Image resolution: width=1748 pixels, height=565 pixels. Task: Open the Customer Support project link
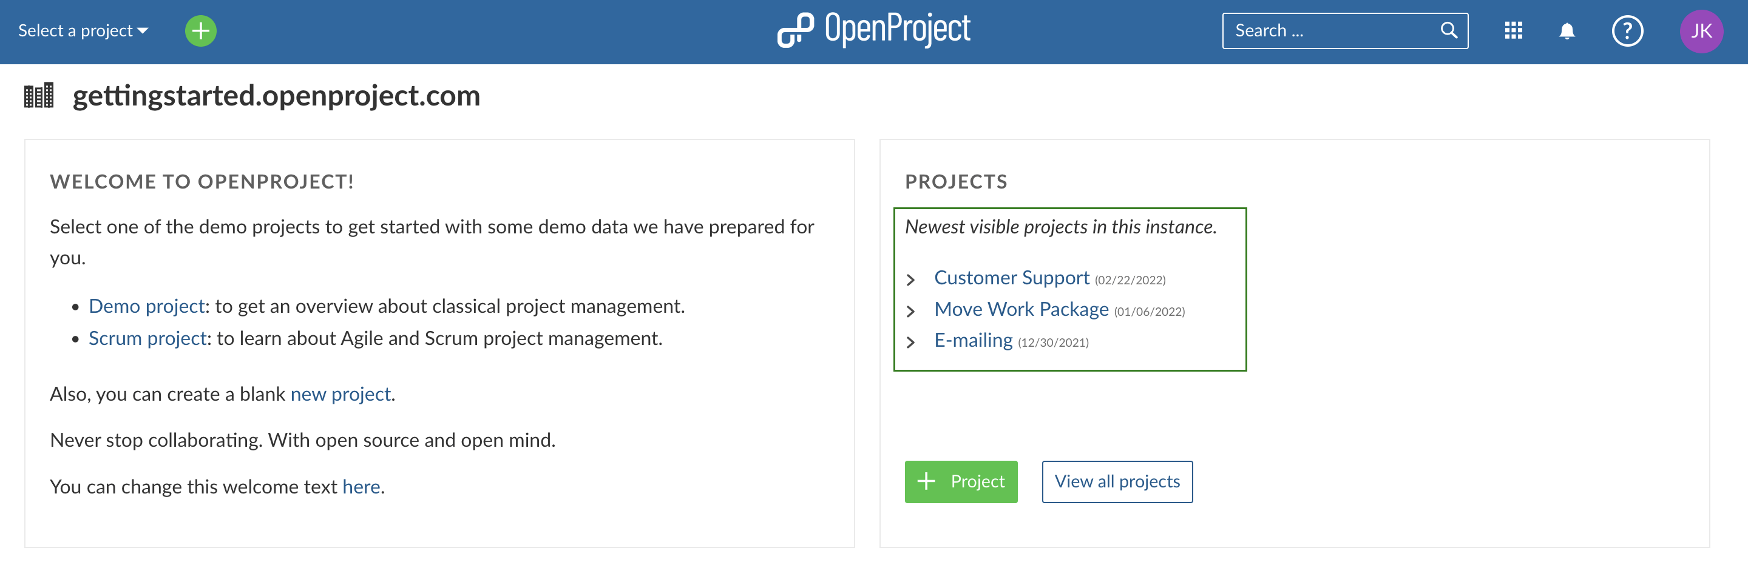coord(1011,278)
